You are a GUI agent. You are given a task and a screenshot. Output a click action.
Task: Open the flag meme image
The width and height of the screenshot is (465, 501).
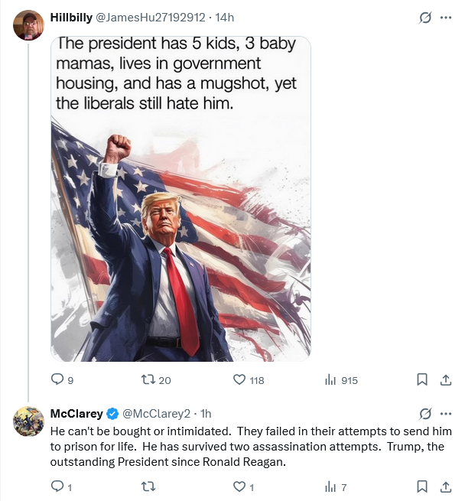pos(180,199)
